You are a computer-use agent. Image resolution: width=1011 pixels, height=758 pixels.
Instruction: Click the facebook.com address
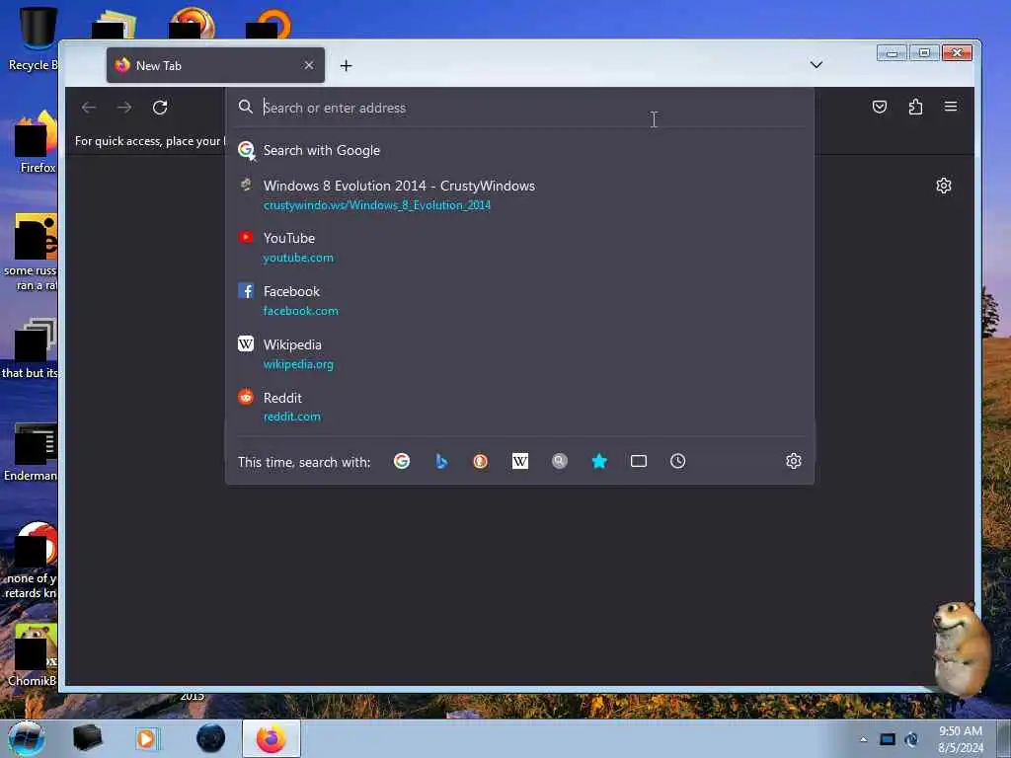pyautogui.click(x=300, y=311)
